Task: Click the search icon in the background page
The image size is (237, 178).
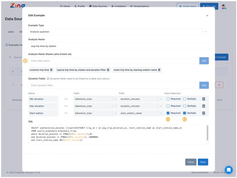Action: tap(10, 57)
